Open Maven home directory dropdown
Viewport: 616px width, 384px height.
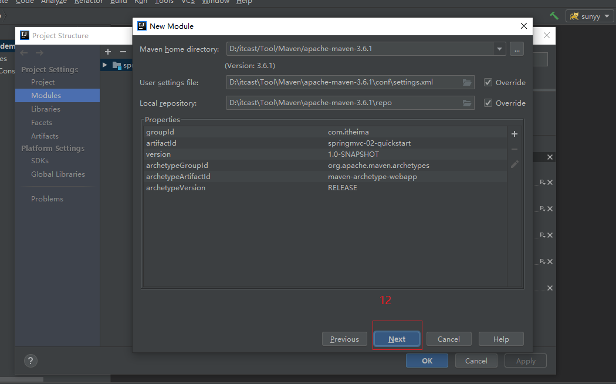point(499,49)
